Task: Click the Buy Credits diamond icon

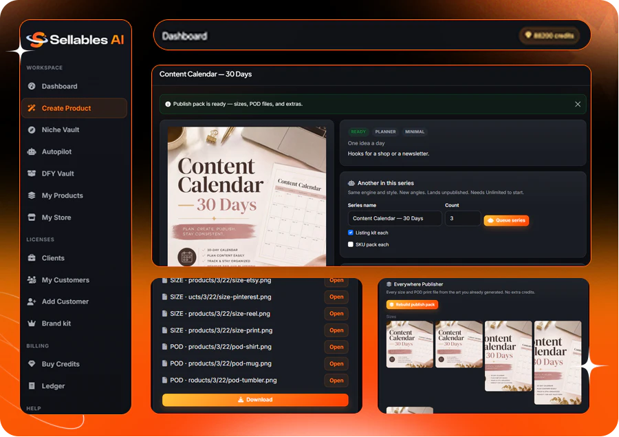Action: [32, 364]
